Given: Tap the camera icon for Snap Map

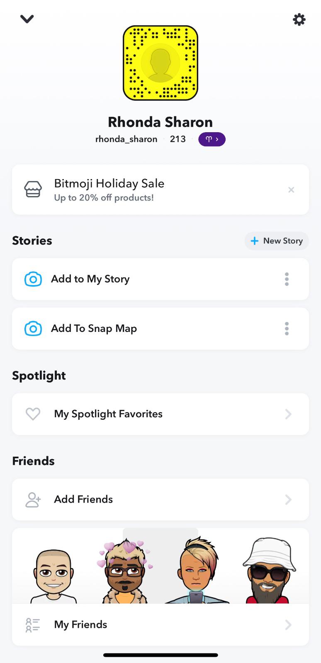Looking at the screenshot, I should click(33, 329).
